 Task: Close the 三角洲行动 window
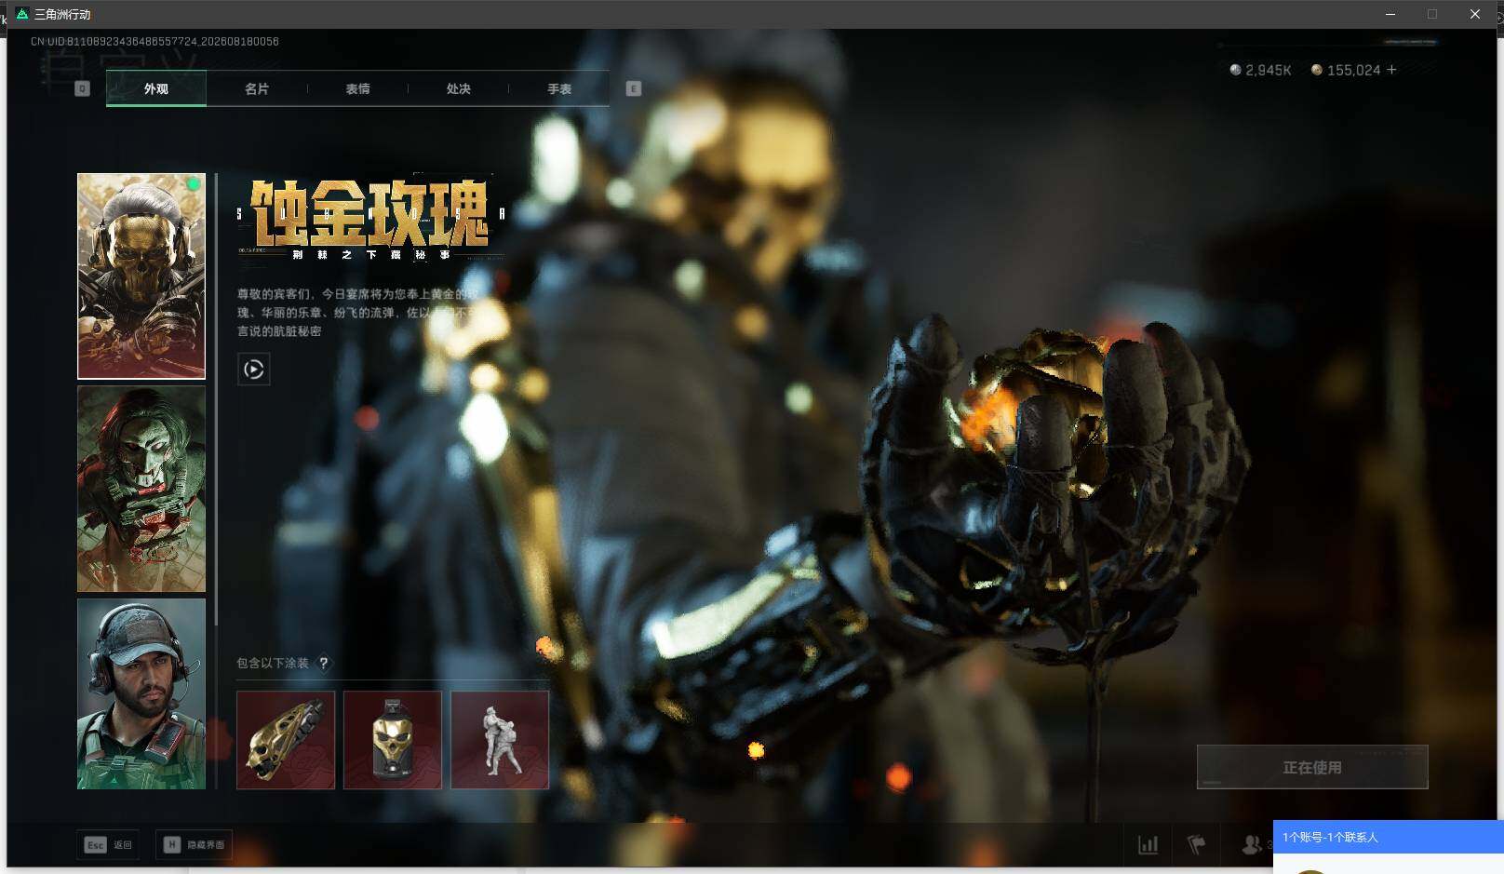coord(1475,14)
